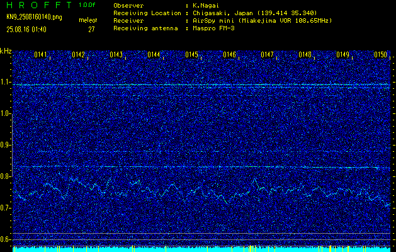Click the timestamp 25.08.16 01:40
Image resolution: width=396 pixels, height=252 pixels.
click(26, 30)
